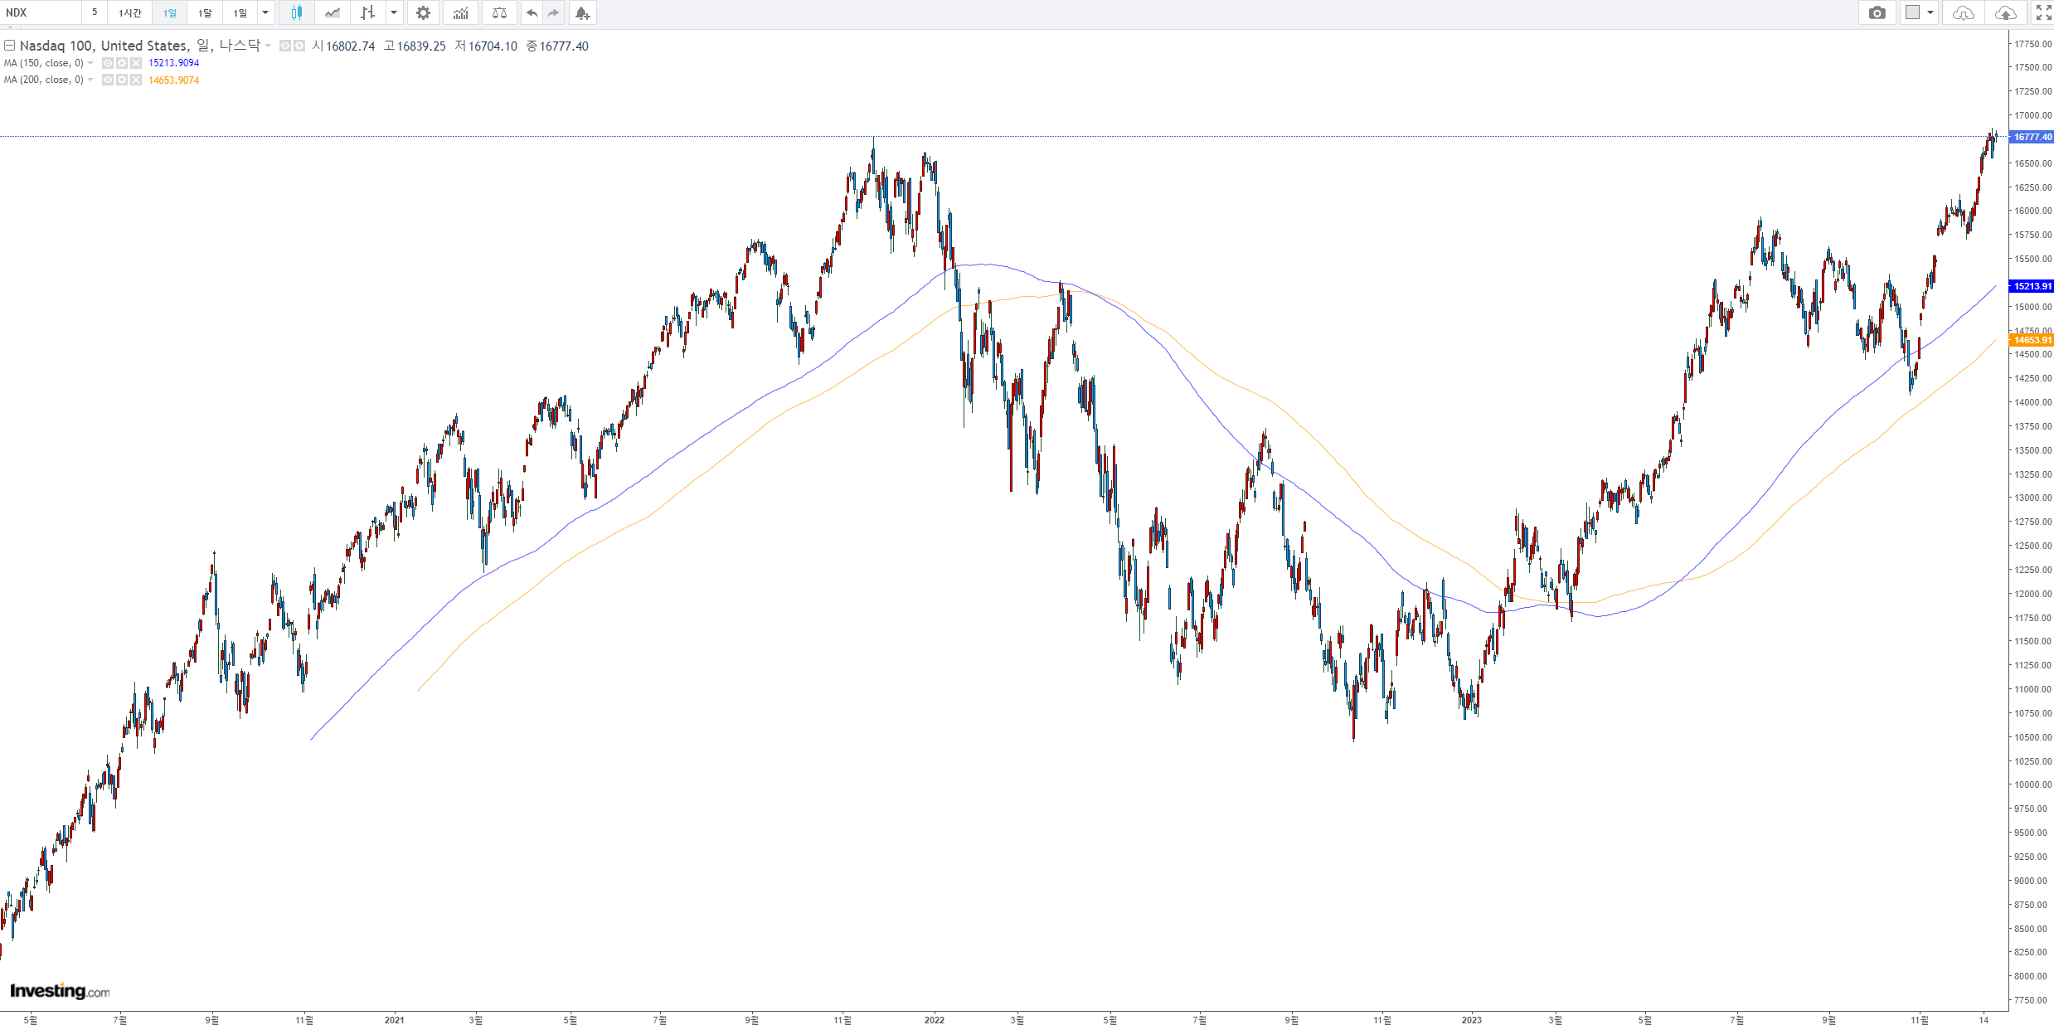
Task: Open the Investing.com logo link
Action: 60,991
